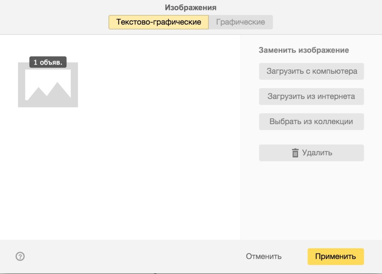Confirm image selection with yellow apply button
Screen dimensions: 382x274
[x=335, y=256]
